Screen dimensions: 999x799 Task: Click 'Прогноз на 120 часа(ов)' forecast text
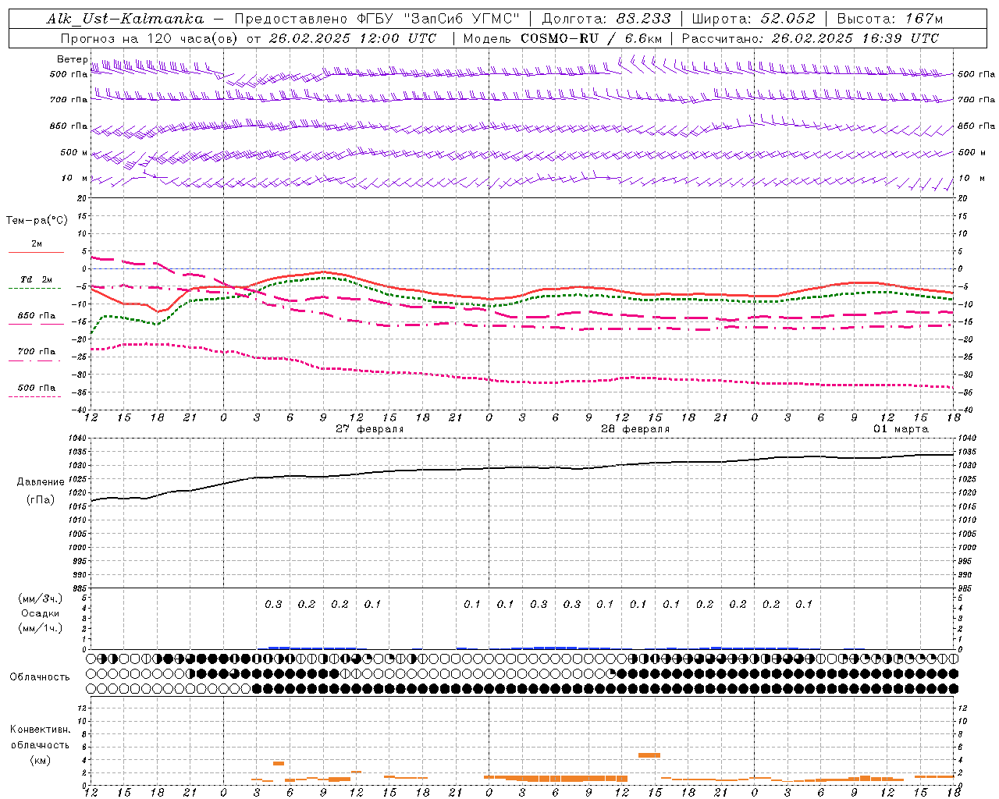tap(150, 38)
